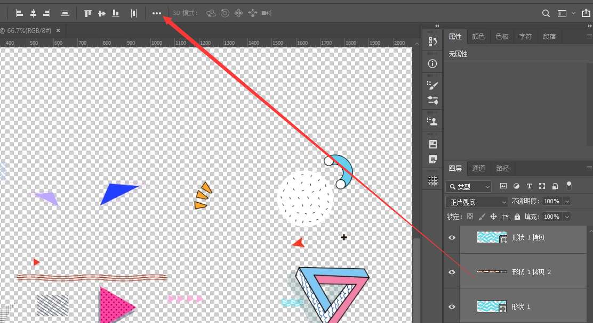Image resolution: width=593 pixels, height=323 pixels.
Task: Switch to the 色板 tab
Action: 502,37
